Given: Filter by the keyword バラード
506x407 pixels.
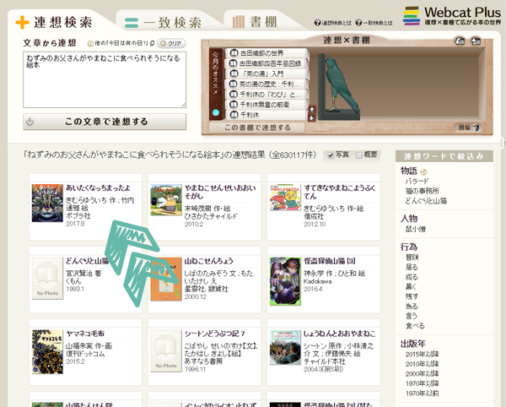Looking at the screenshot, I should pyautogui.click(x=417, y=182).
